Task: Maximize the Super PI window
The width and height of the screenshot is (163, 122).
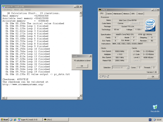Action: point(78,7)
